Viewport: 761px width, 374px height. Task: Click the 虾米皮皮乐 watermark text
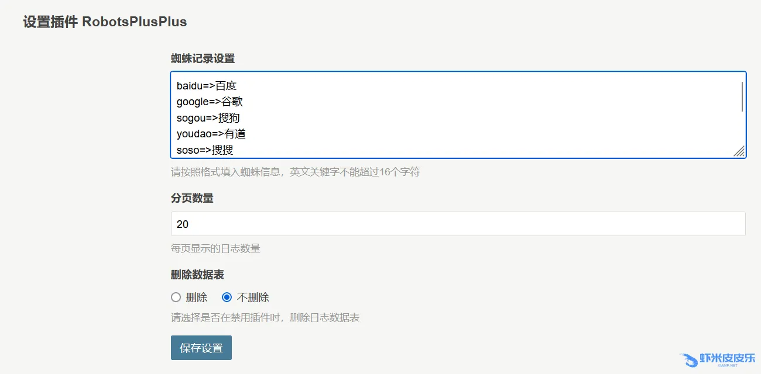(x=727, y=358)
